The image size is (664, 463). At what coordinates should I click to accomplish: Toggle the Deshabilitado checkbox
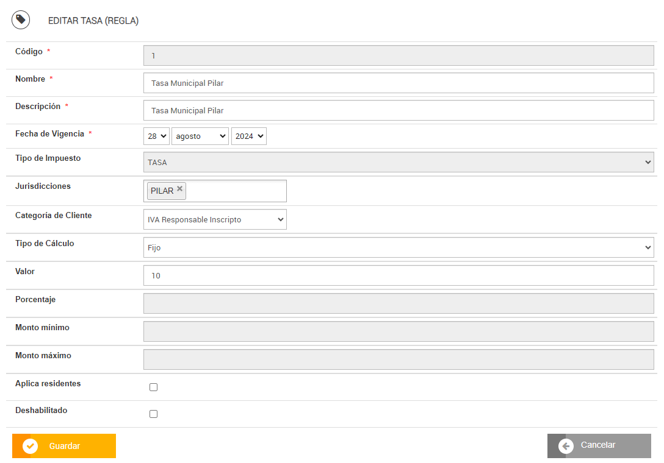click(x=153, y=414)
